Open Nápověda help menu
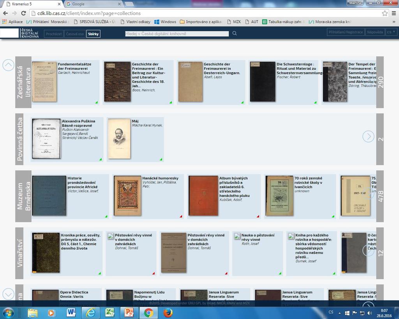The image size is (399, 319). point(375,32)
